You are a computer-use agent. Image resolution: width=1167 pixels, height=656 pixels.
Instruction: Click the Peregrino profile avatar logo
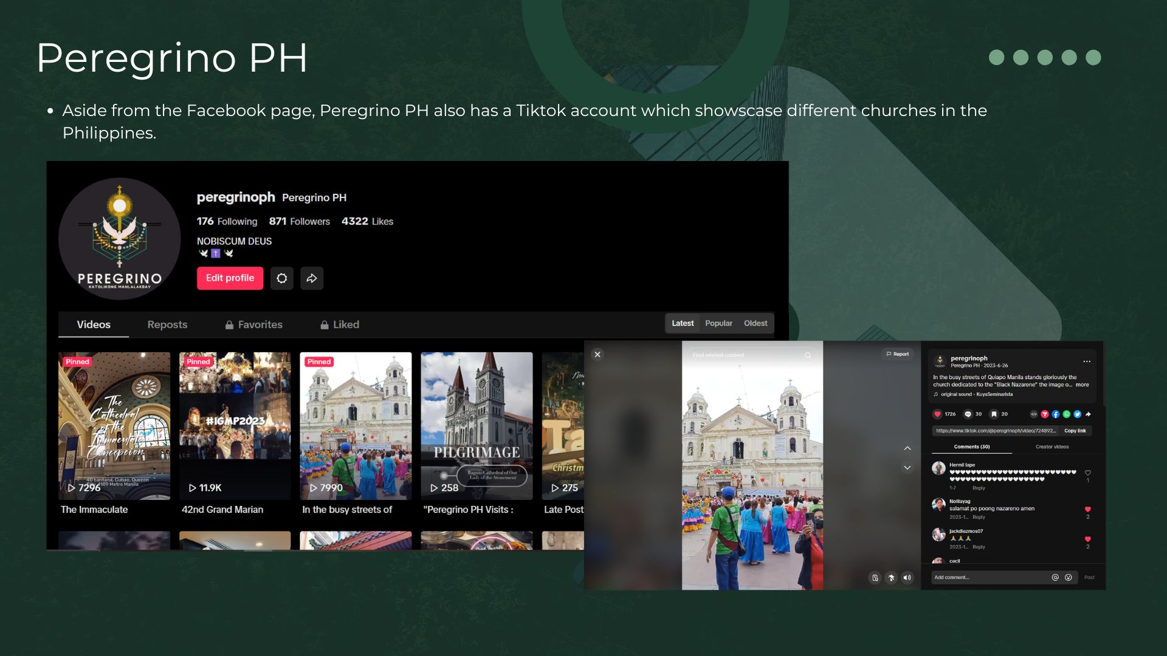pos(120,239)
